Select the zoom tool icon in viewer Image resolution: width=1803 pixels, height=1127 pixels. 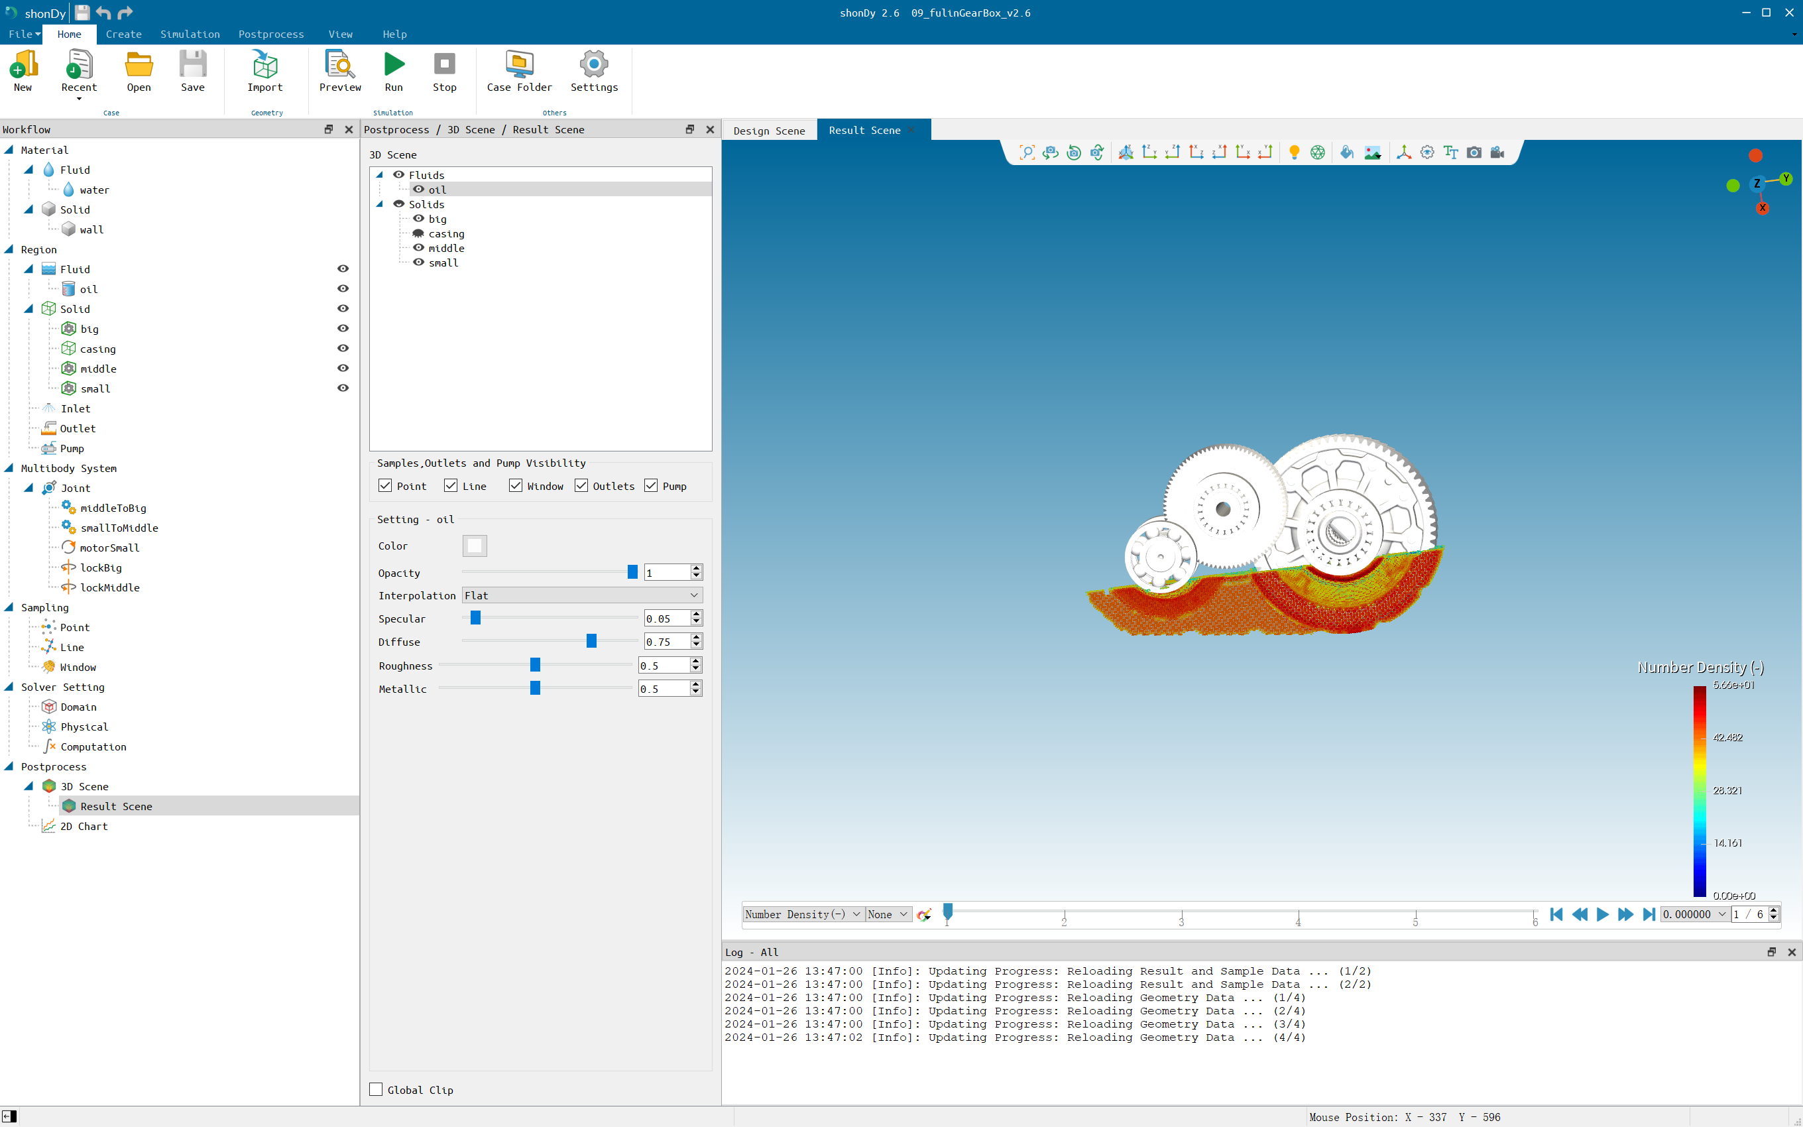(x=1027, y=152)
